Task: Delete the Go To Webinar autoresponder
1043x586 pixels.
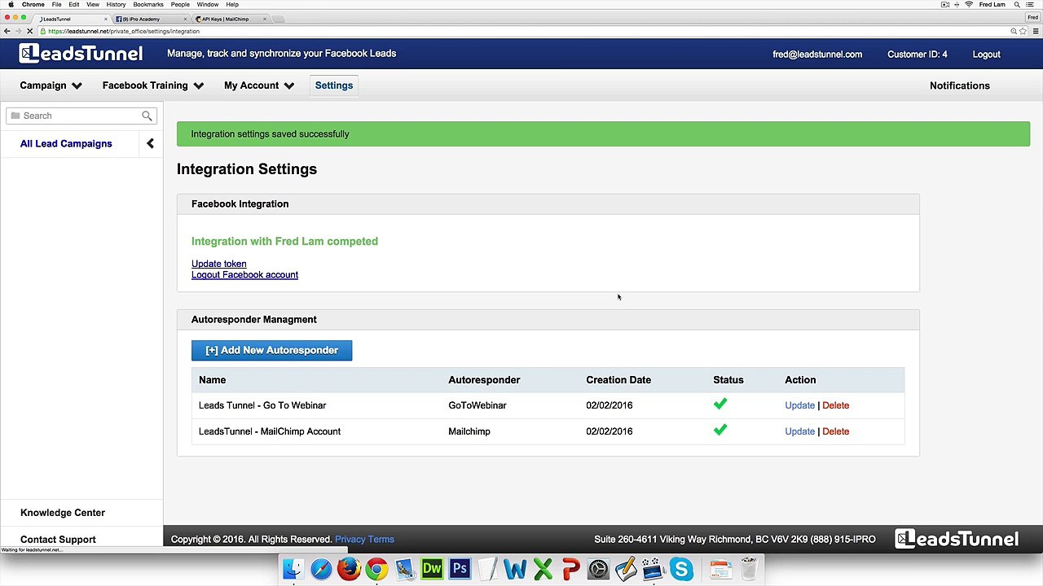Action: click(835, 405)
